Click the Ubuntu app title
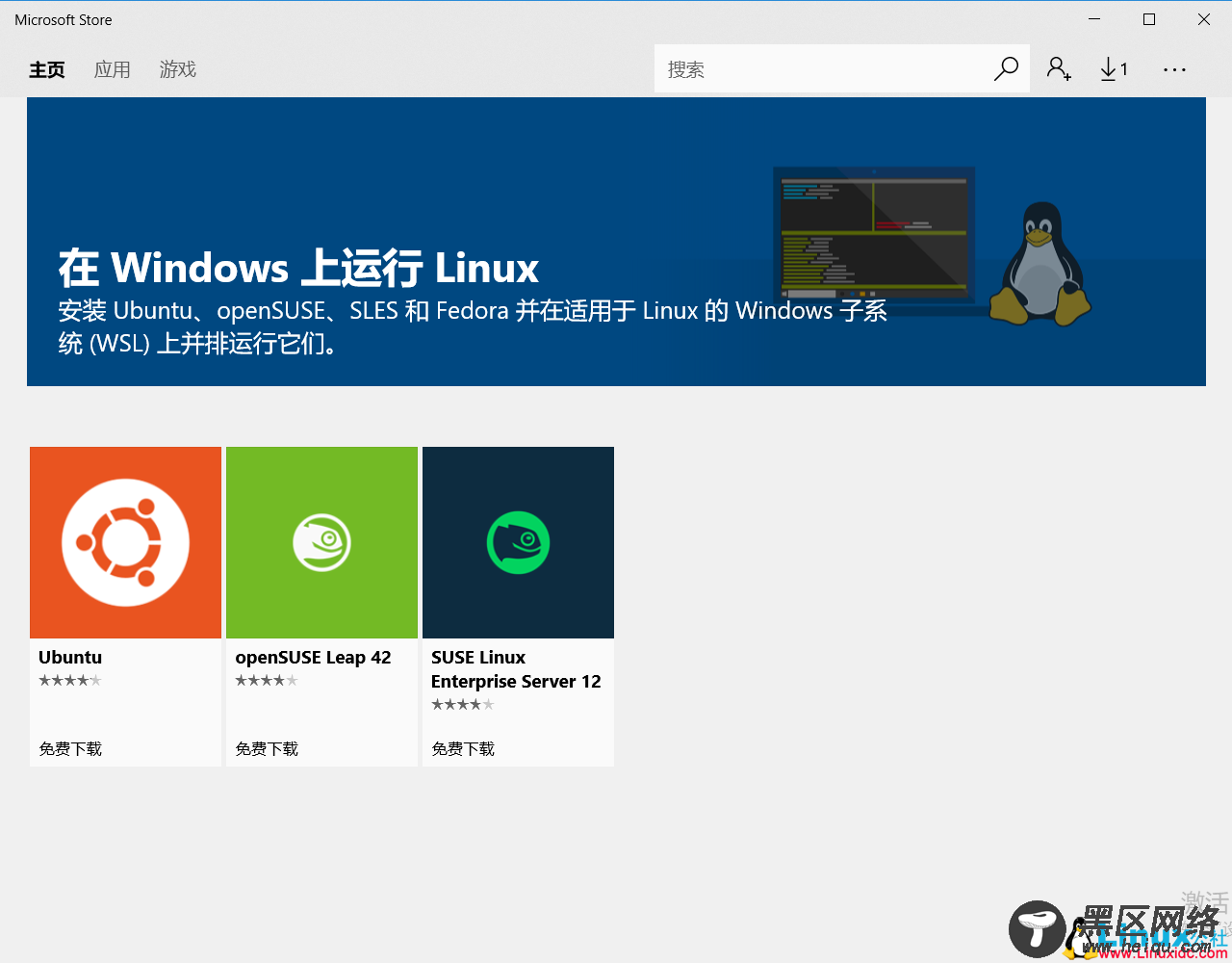Viewport: 1232px width, 963px height. (70, 657)
